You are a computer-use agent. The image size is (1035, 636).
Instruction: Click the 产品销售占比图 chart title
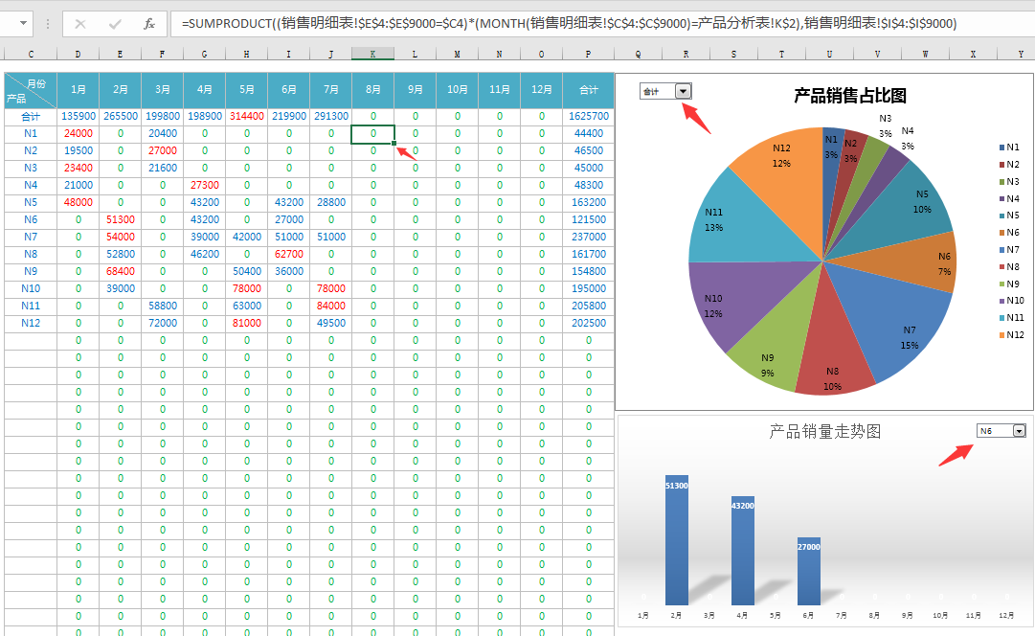(x=849, y=96)
